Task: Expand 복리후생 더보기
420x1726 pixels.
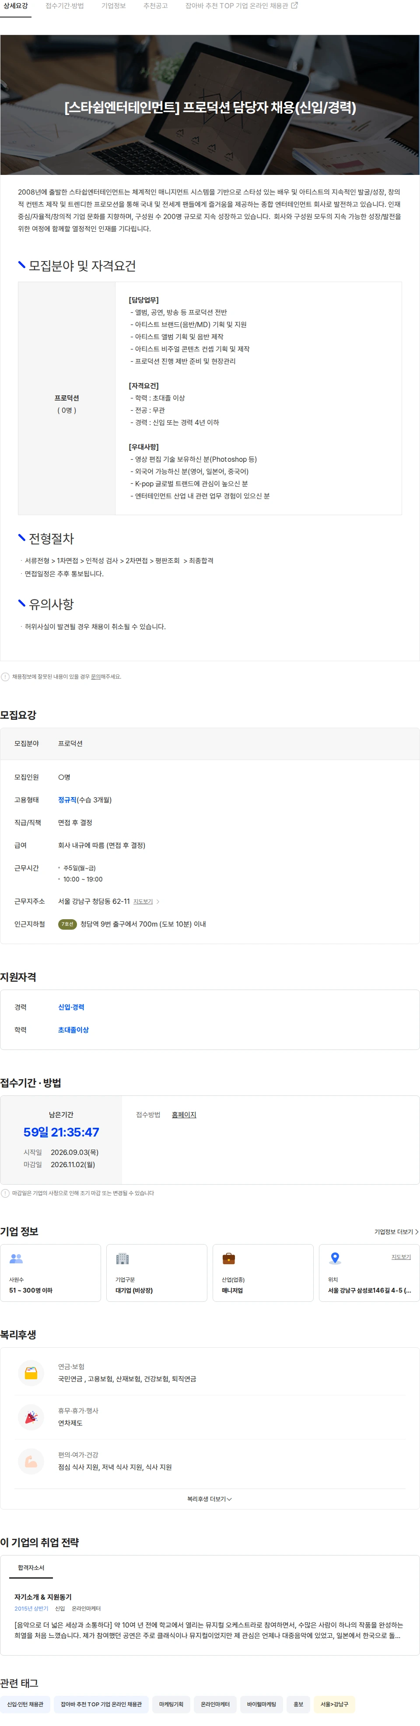Action: click(x=210, y=1499)
